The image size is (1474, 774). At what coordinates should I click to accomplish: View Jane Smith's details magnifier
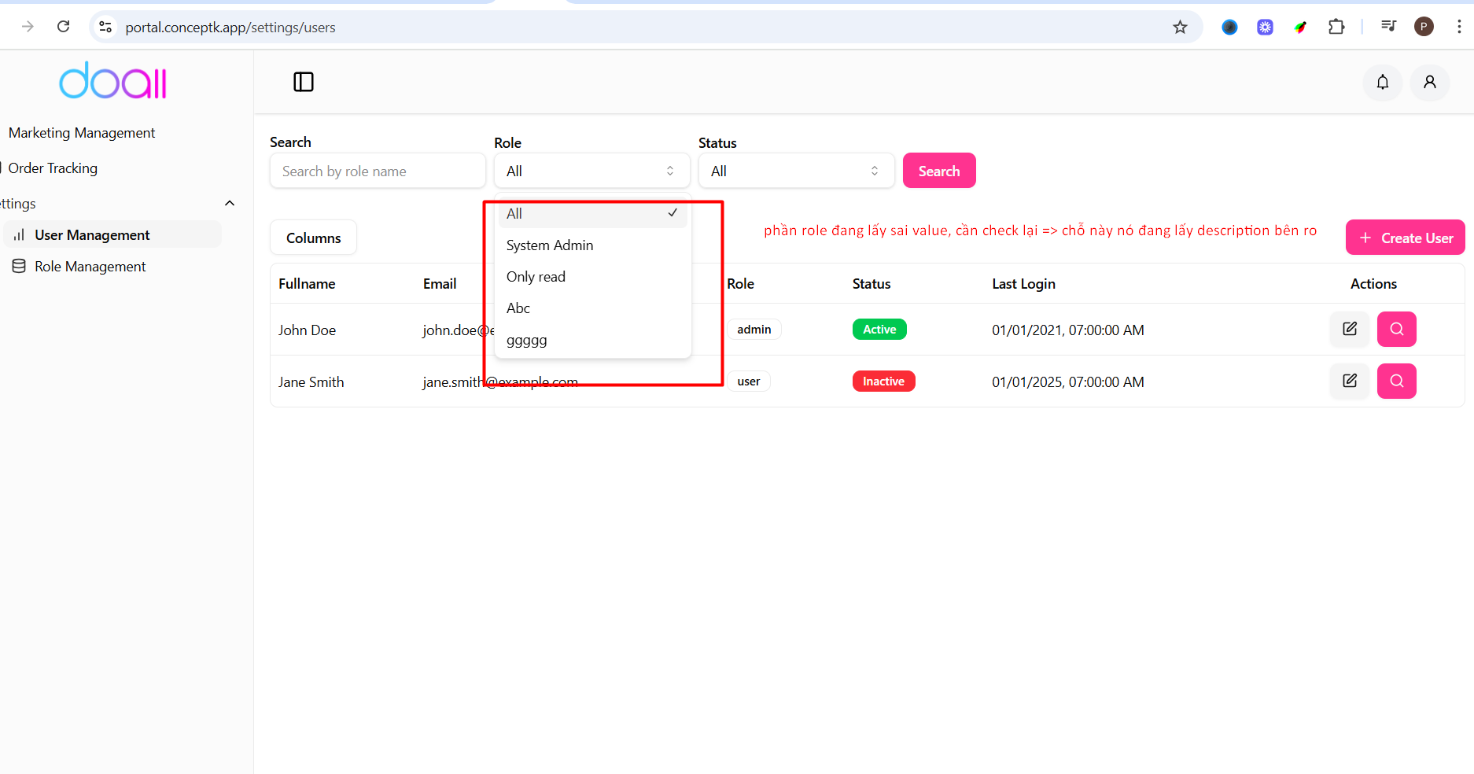click(1396, 381)
